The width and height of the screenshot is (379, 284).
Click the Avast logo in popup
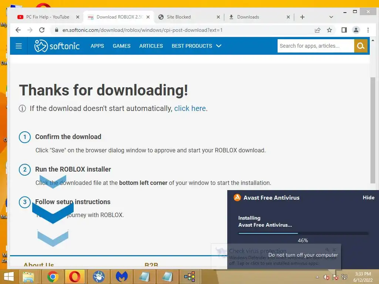(x=237, y=197)
